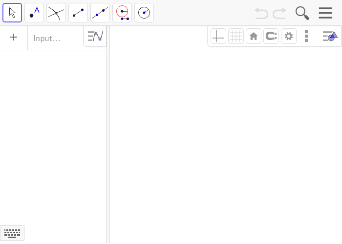Toggle the Graphics view style bar
Viewport: 342px width, 244px height.
[330, 36]
